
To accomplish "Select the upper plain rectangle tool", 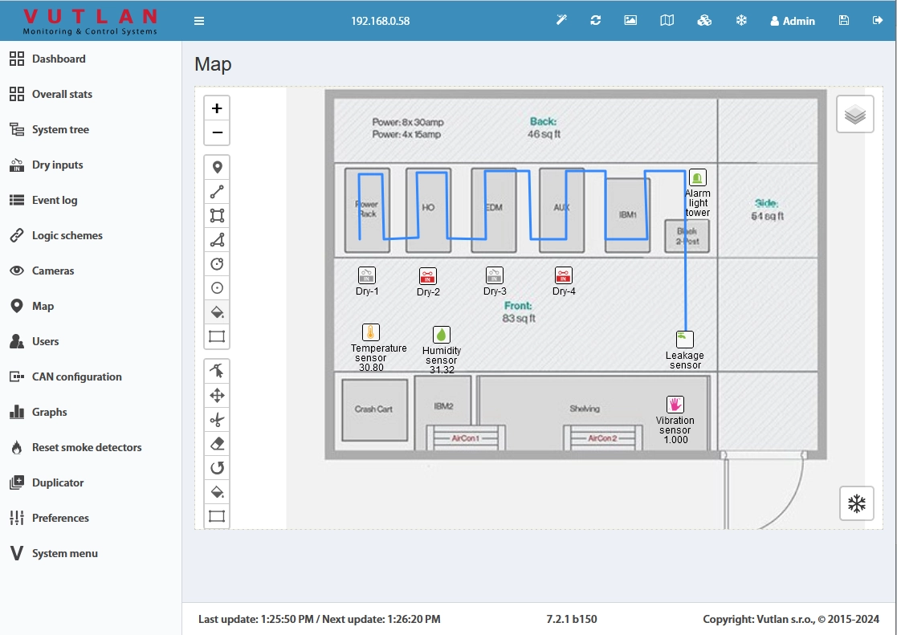I will coord(217,336).
